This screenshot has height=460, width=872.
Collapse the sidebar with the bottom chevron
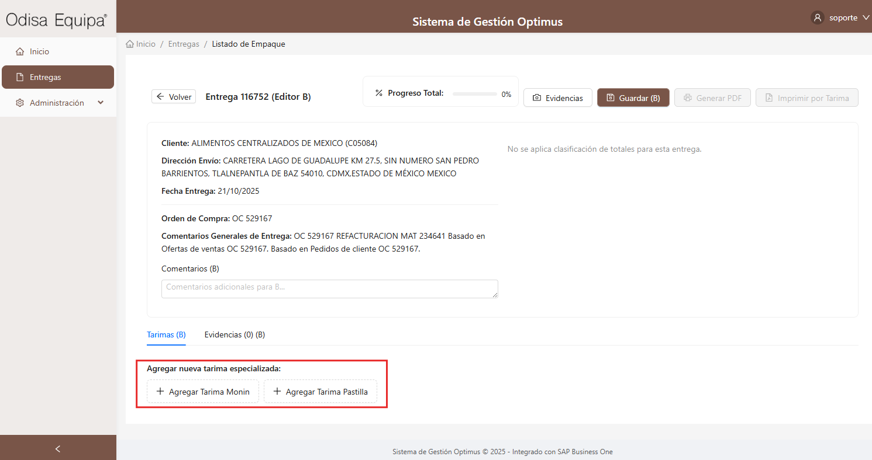click(x=58, y=448)
